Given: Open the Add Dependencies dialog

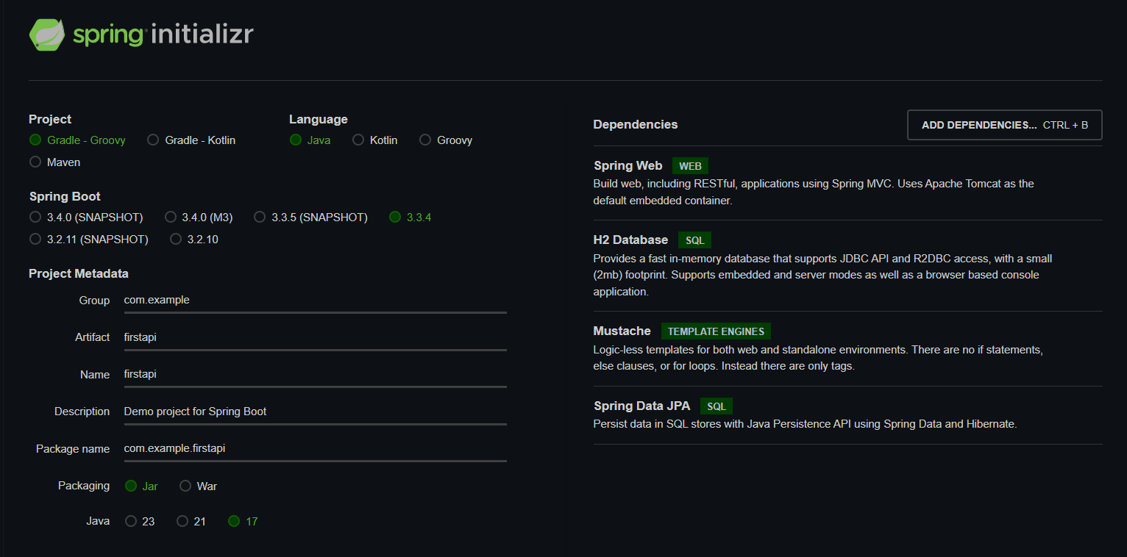Looking at the screenshot, I should point(1004,125).
